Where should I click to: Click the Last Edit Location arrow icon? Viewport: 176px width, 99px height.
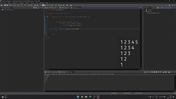(59, 5)
